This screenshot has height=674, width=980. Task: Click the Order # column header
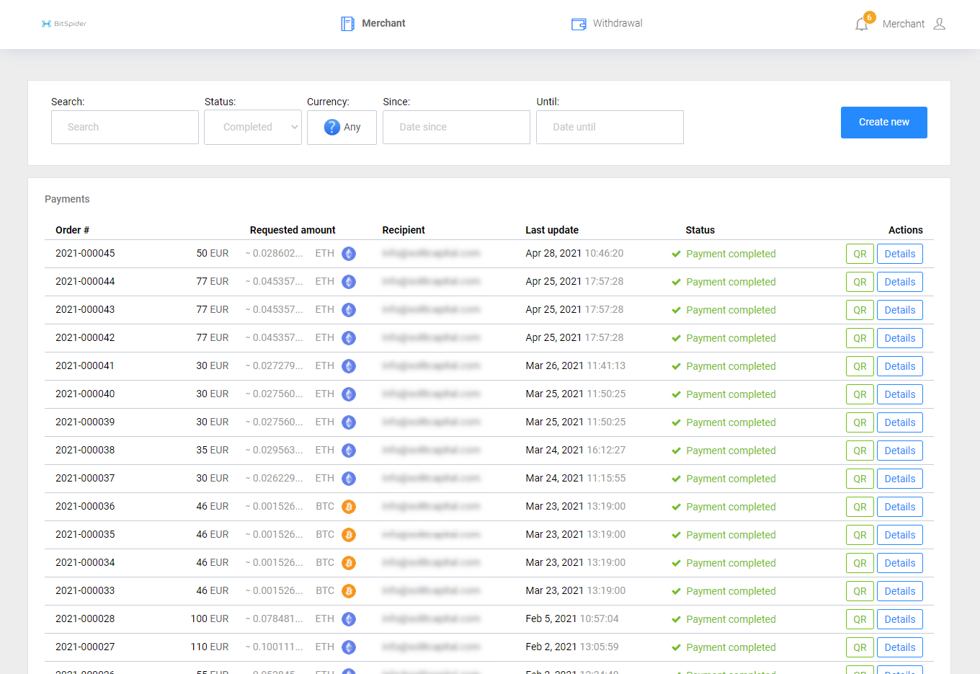pos(72,230)
